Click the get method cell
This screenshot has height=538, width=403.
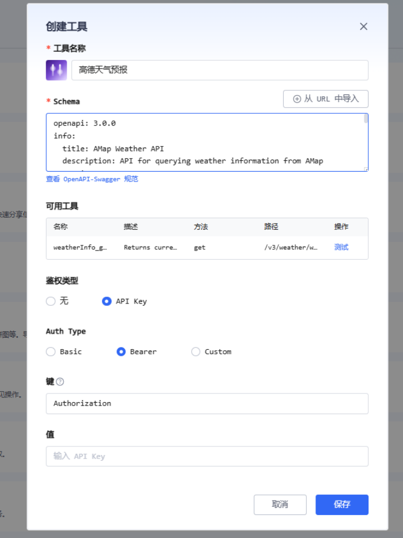point(200,247)
